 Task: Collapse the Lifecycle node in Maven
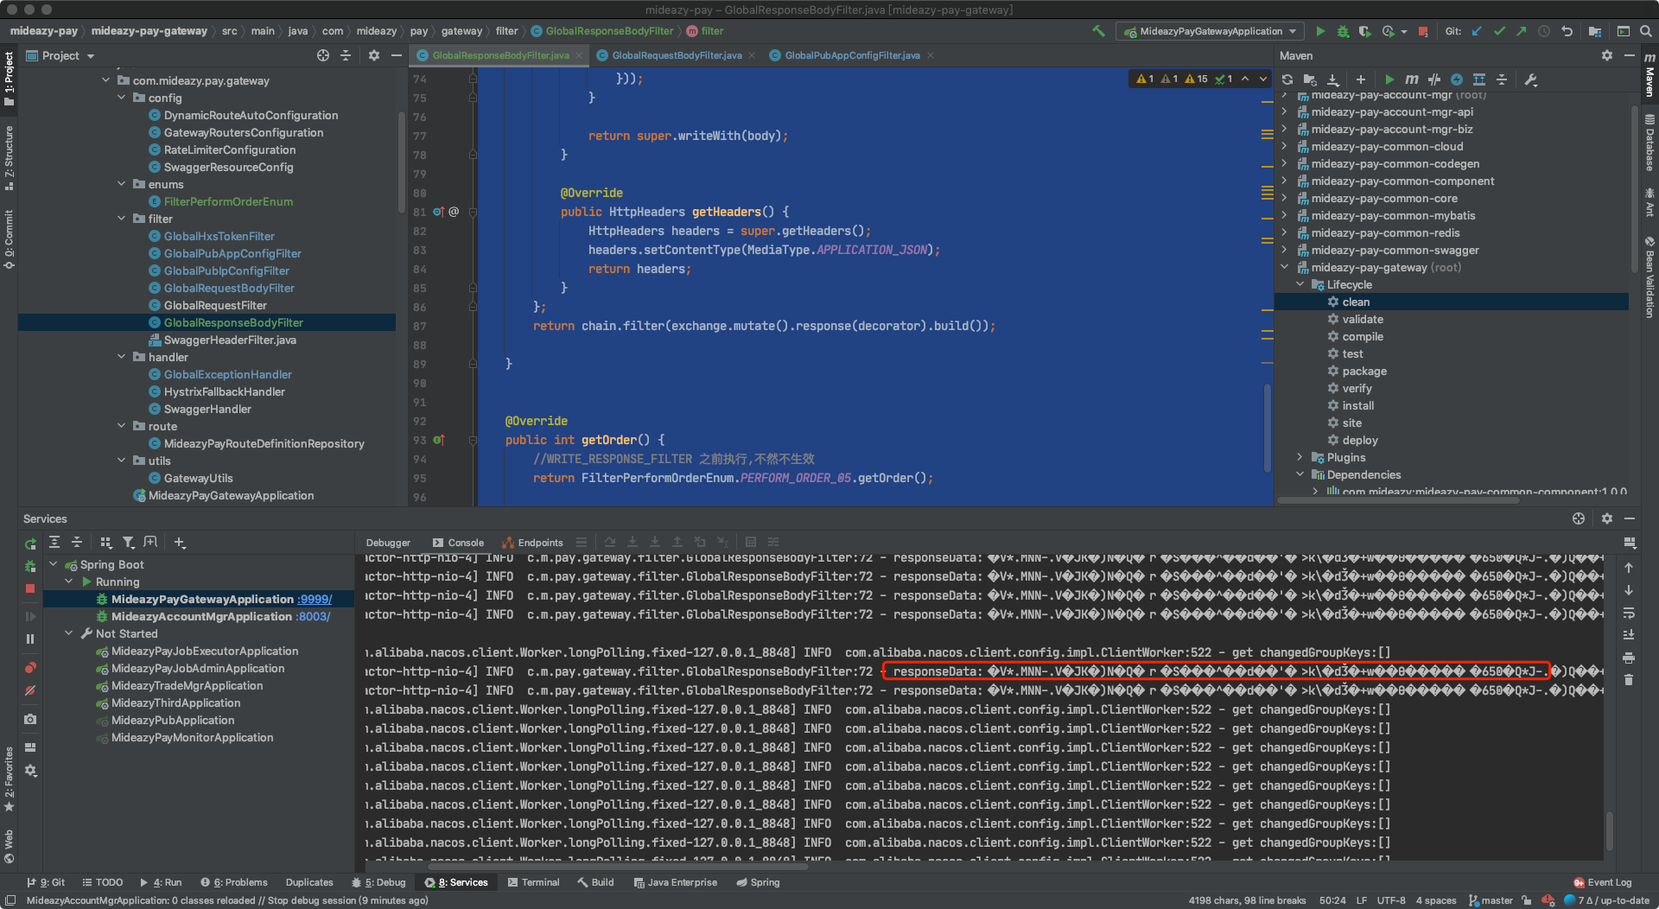click(x=1300, y=284)
